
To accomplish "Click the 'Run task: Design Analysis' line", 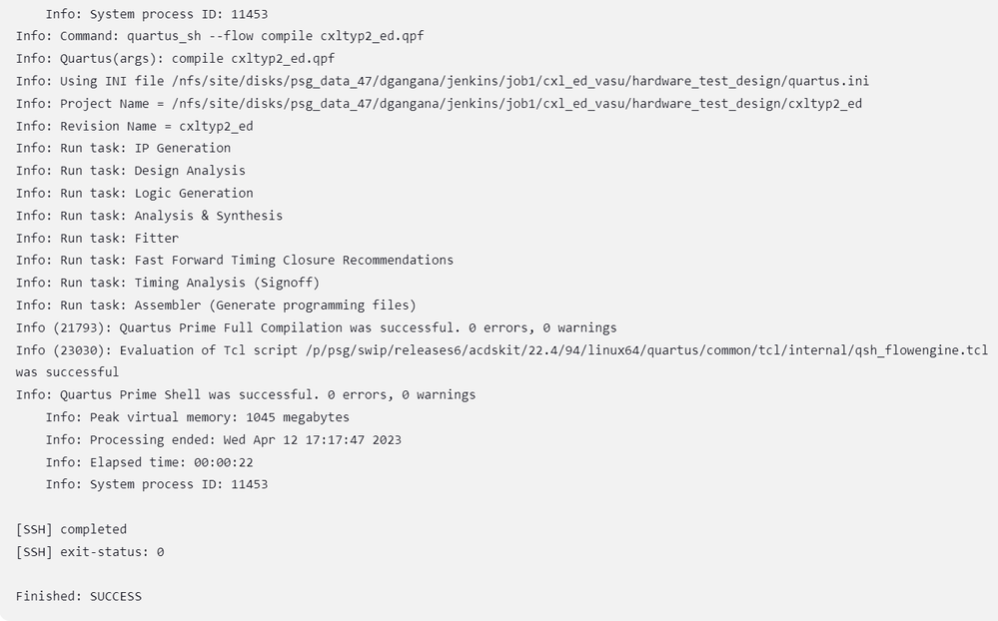I will coord(130,171).
